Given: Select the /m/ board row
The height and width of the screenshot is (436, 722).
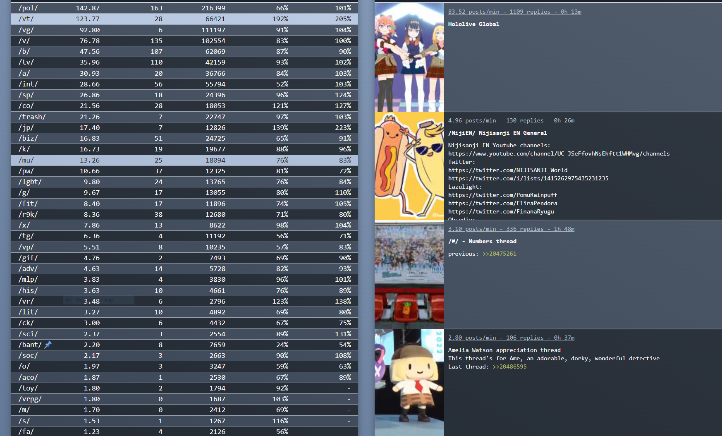Looking at the screenshot, I should 184,410.
